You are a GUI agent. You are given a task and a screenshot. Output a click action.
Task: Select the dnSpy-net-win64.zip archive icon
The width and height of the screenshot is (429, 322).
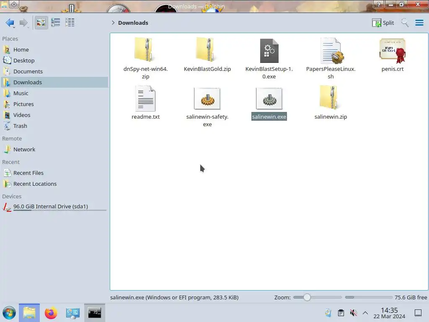(144, 50)
